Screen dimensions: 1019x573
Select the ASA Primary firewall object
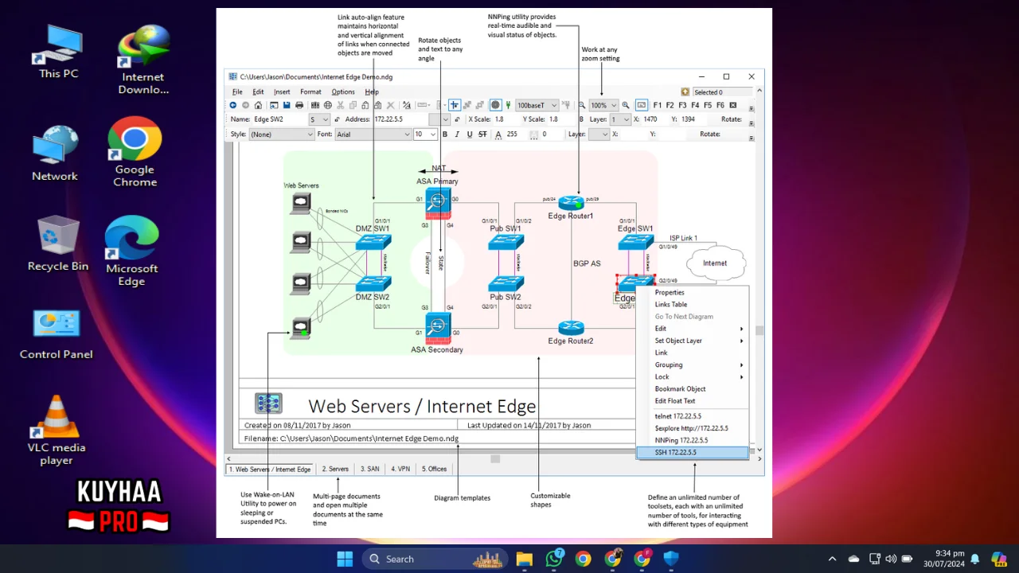(437, 204)
